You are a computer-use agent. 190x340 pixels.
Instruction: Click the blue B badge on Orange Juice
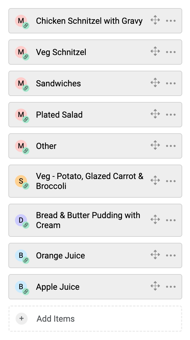21,255
